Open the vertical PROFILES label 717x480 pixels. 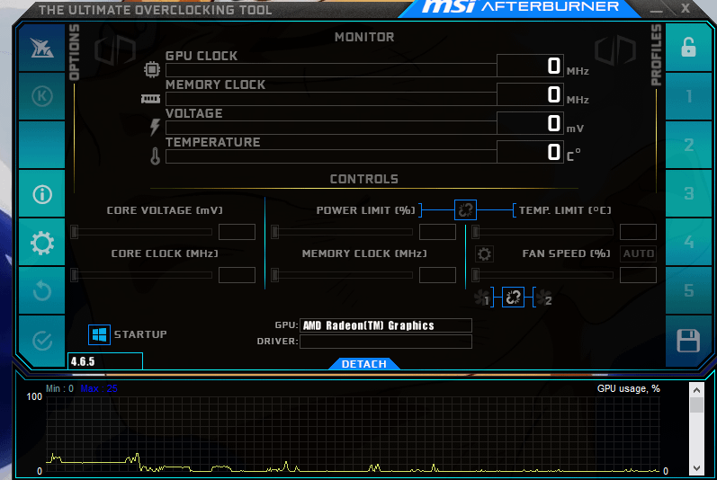click(x=656, y=55)
